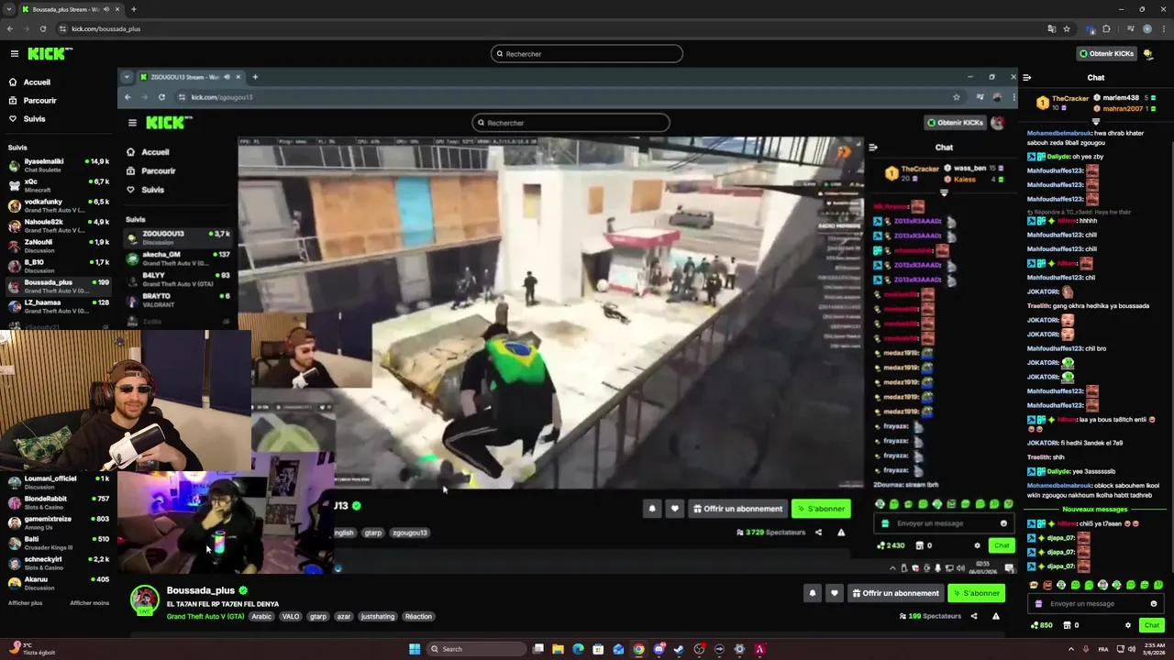Click the Chrome icon in taskbar

[638, 649]
